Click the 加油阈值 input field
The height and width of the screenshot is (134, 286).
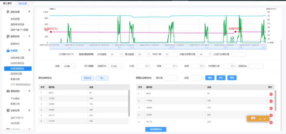point(115,54)
